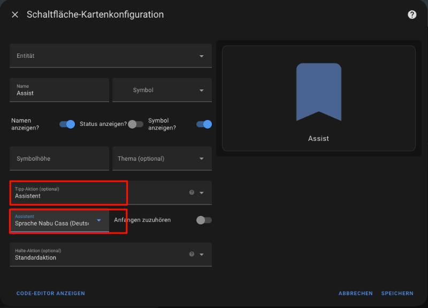The width and height of the screenshot is (428, 308).
Task: Open the Thema (optional) dropdown
Action: click(x=162, y=159)
